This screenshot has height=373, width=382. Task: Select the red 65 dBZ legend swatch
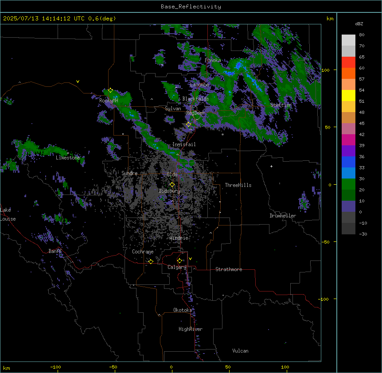(x=348, y=62)
